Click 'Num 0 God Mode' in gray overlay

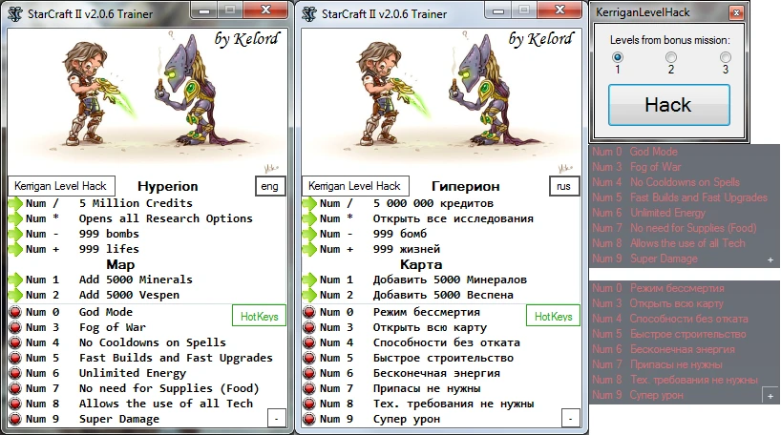(635, 152)
